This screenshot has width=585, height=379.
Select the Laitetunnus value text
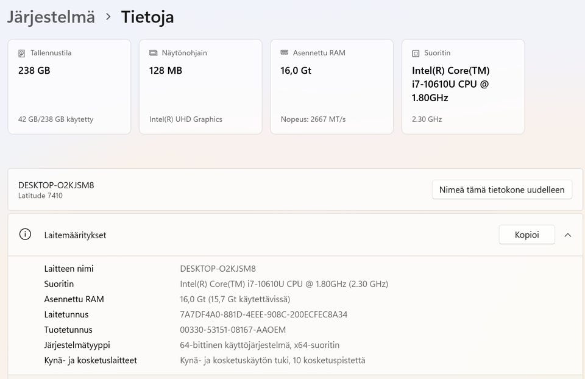point(264,314)
